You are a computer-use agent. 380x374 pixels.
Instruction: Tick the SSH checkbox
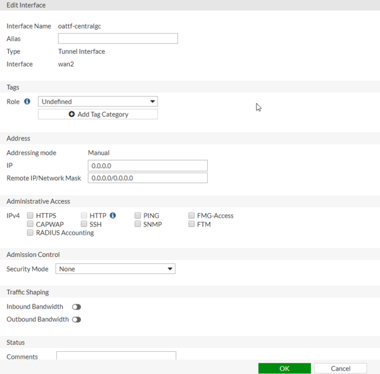pos(84,224)
